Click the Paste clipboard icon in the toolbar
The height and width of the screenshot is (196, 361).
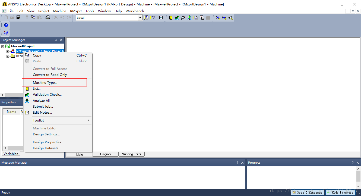39,17
